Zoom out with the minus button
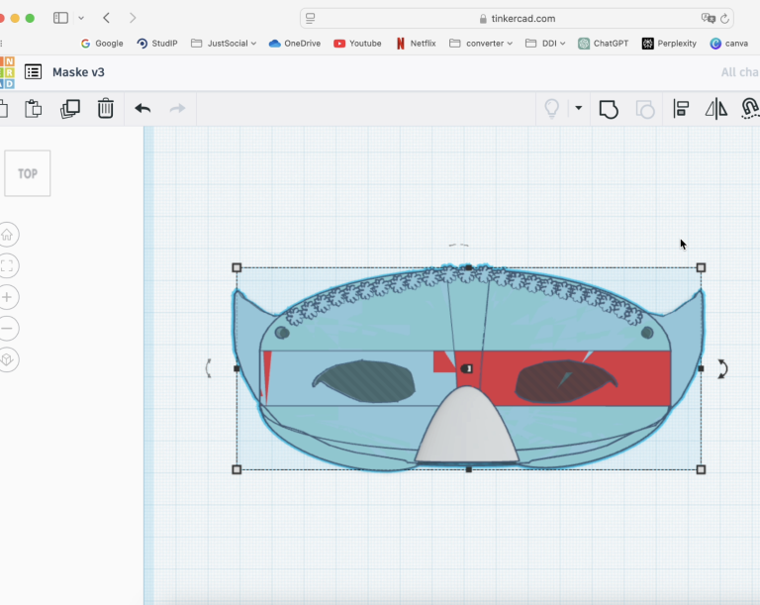 point(8,329)
